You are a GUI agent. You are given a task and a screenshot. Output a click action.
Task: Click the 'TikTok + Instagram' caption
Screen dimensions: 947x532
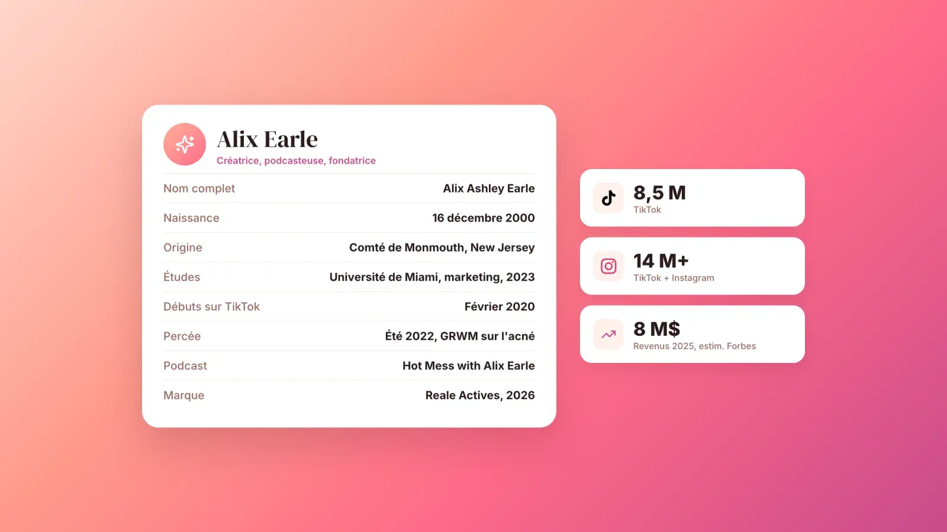[x=674, y=278]
